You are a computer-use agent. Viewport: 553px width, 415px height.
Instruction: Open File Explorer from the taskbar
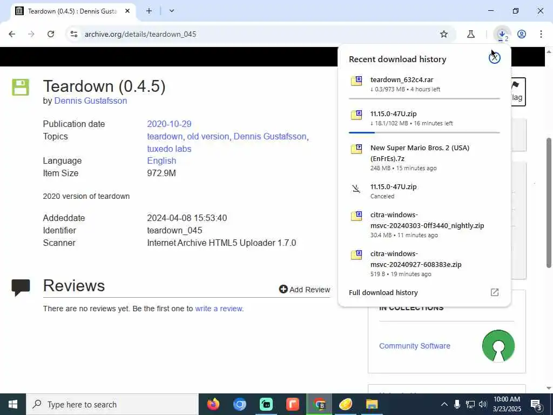[372, 404]
